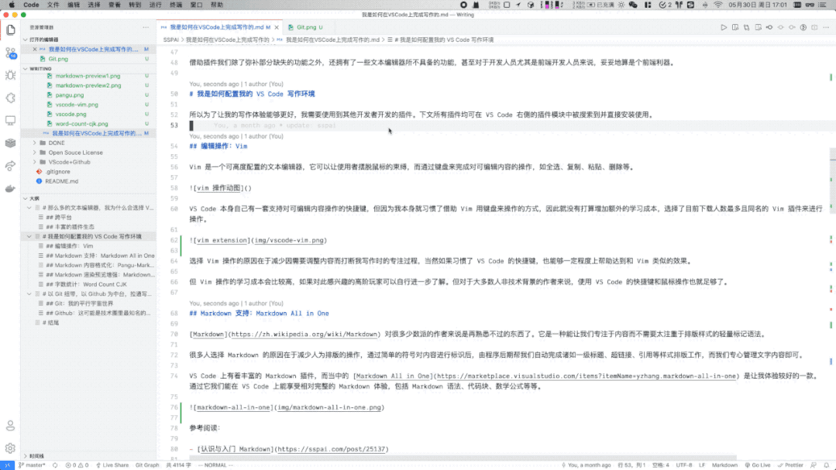Click the notifications bell in status bar
This screenshot has width=836, height=470.
[826, 465]
